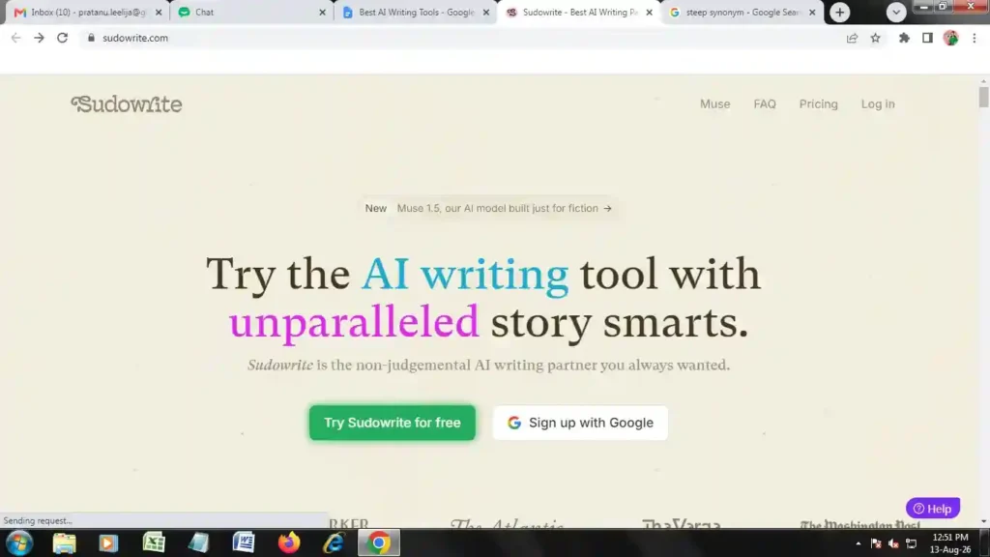Click the volume tray icon

click(x=893, y=543)
